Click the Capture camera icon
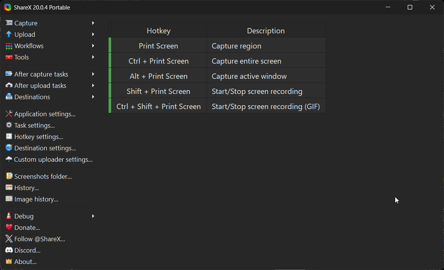Viewport: 444px width, 270px height. click(x=9, y=23)
